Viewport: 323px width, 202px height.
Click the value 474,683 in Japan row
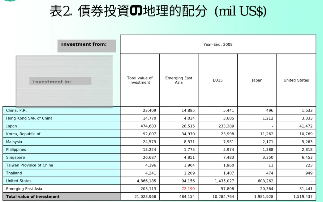(x=148, y=126)
